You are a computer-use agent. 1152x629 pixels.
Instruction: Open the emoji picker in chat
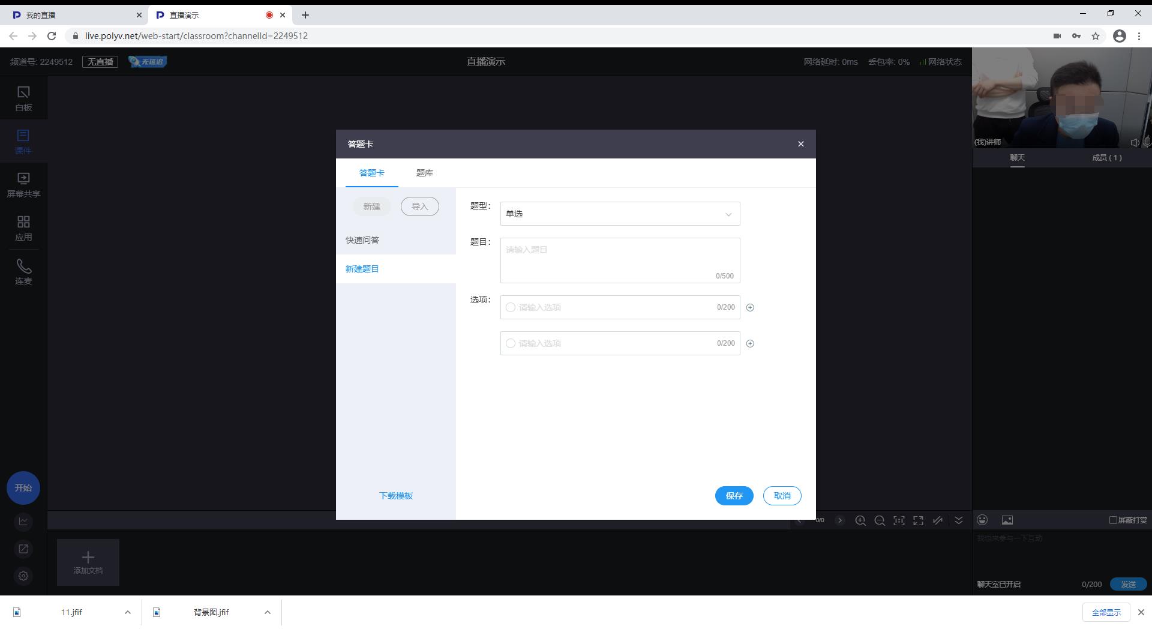[982, 520]
